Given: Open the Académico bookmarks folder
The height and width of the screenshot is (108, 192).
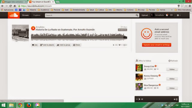Looking at the screenshot, I should click(x=43, y=10).
